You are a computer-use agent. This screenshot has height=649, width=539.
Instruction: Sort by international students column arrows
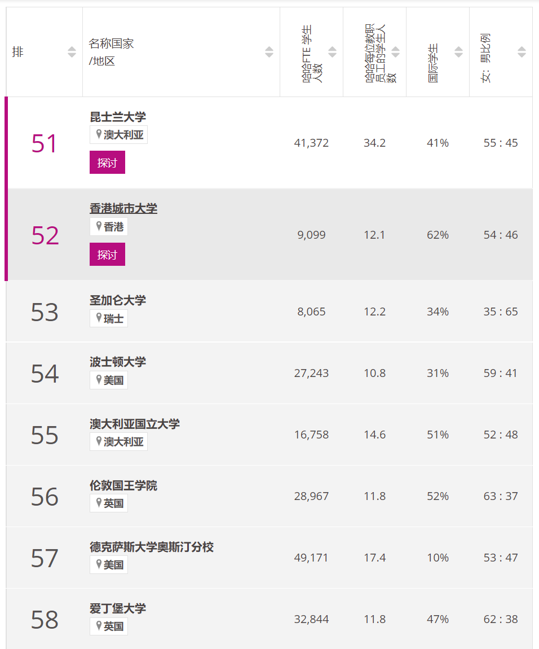[458, 52]
